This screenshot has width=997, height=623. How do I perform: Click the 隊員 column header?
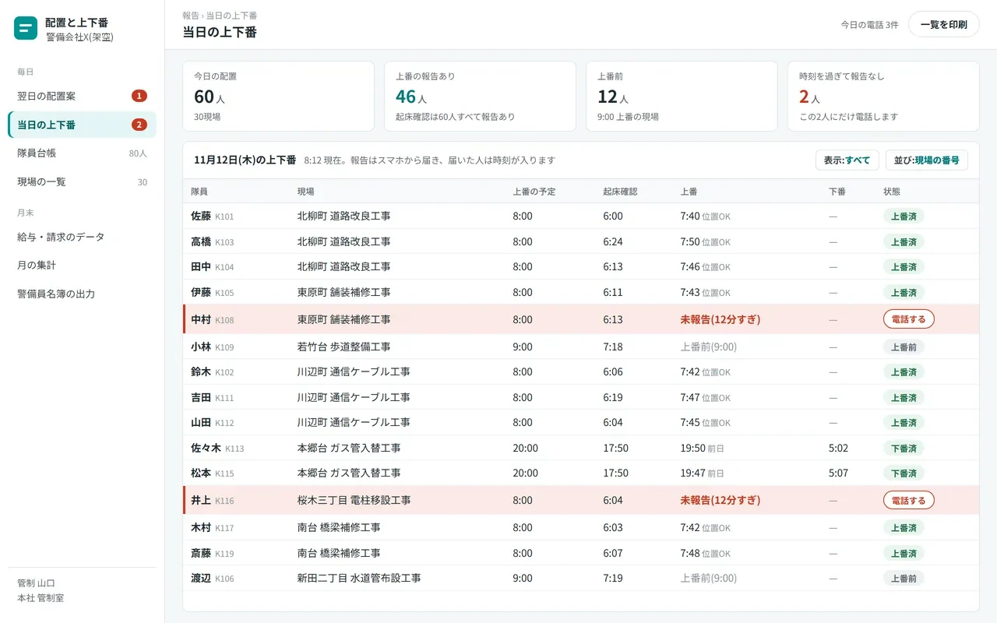pos(199,192)
